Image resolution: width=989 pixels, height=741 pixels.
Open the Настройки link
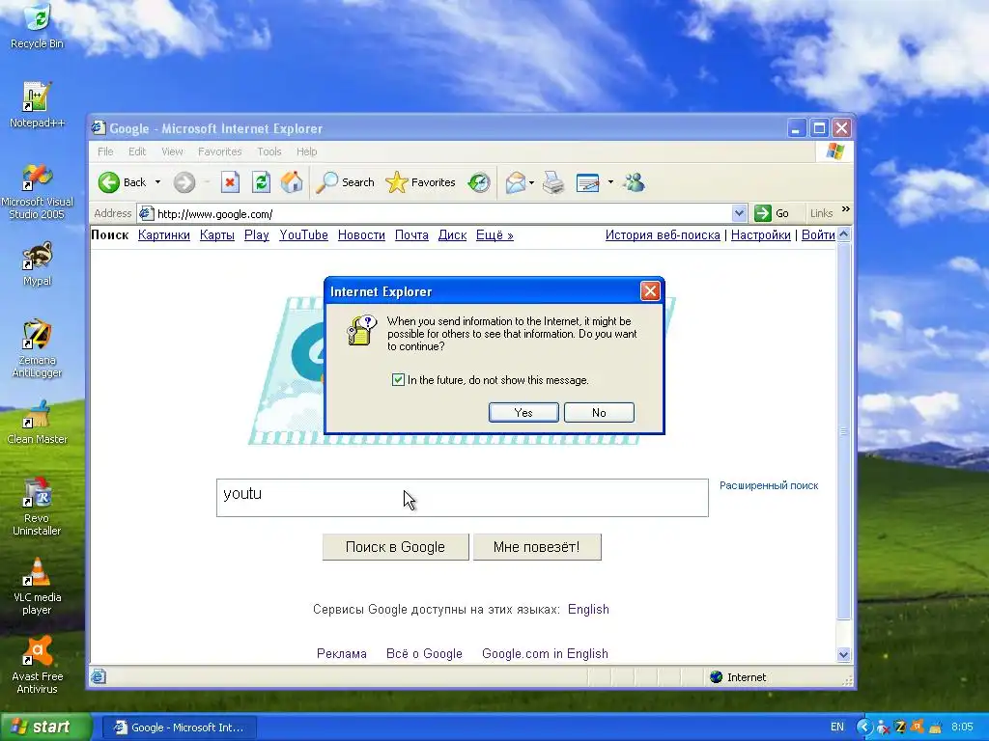761,235
